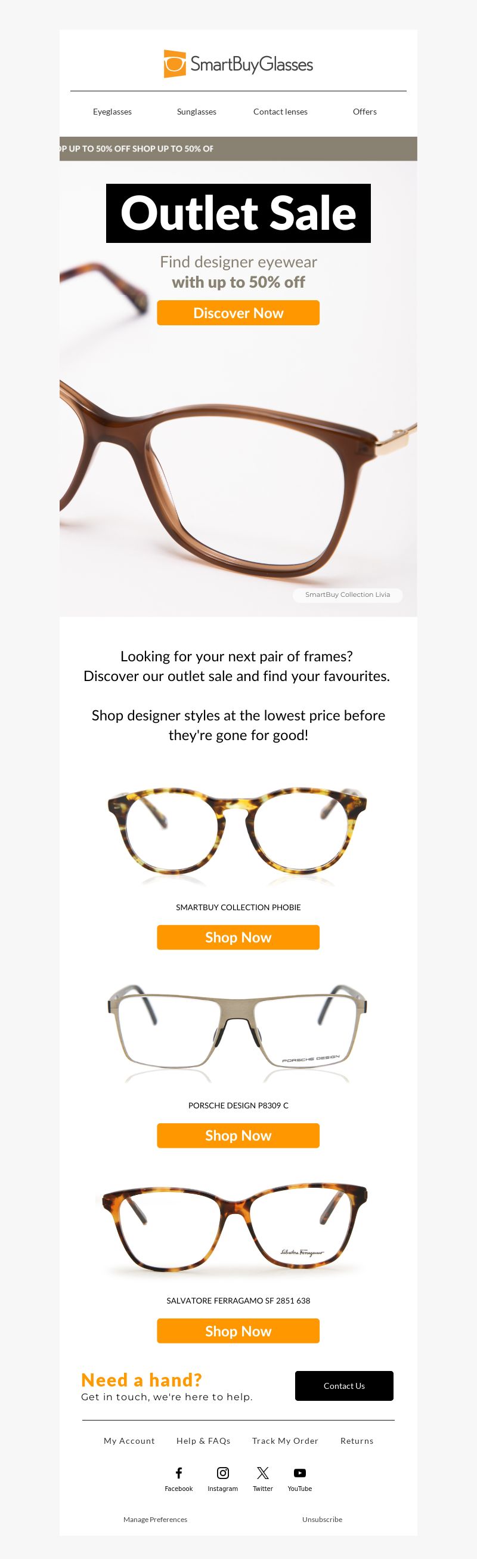Select the Sunglasses menu item
This screenshot has width=477, height=1559.
tap(197, 112)
